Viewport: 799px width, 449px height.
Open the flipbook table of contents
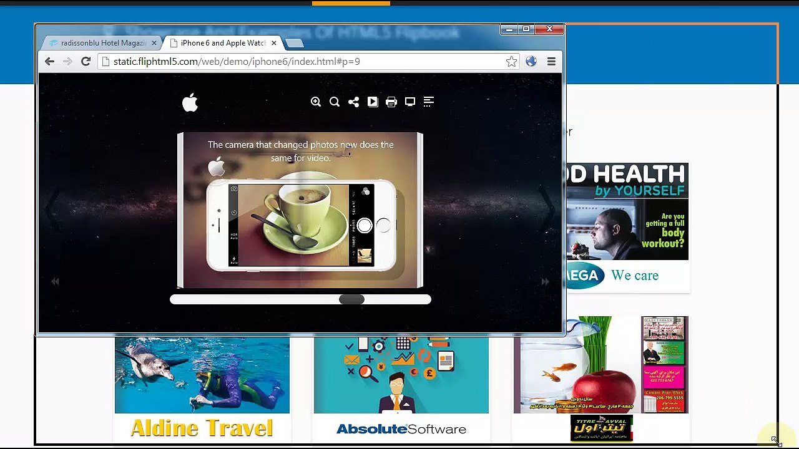tap(429, 102)
